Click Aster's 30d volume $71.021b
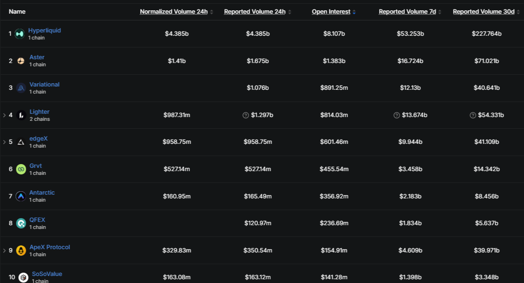524x283 pixels. pyautogui.click(x=486, y=61)
